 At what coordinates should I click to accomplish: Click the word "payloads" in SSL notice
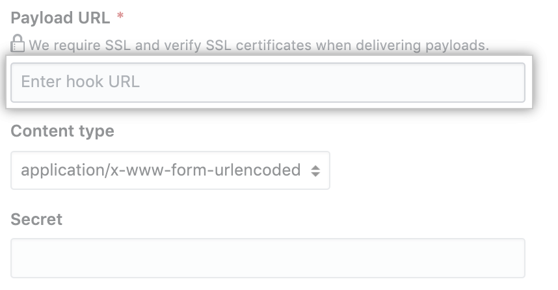(x=458, y=46)
